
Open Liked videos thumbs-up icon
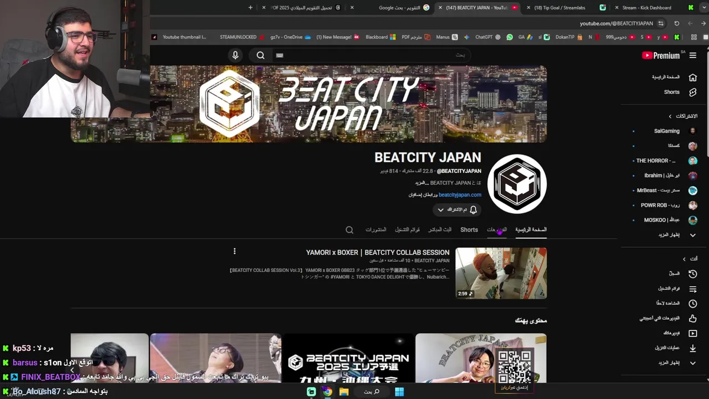point(692,319)
